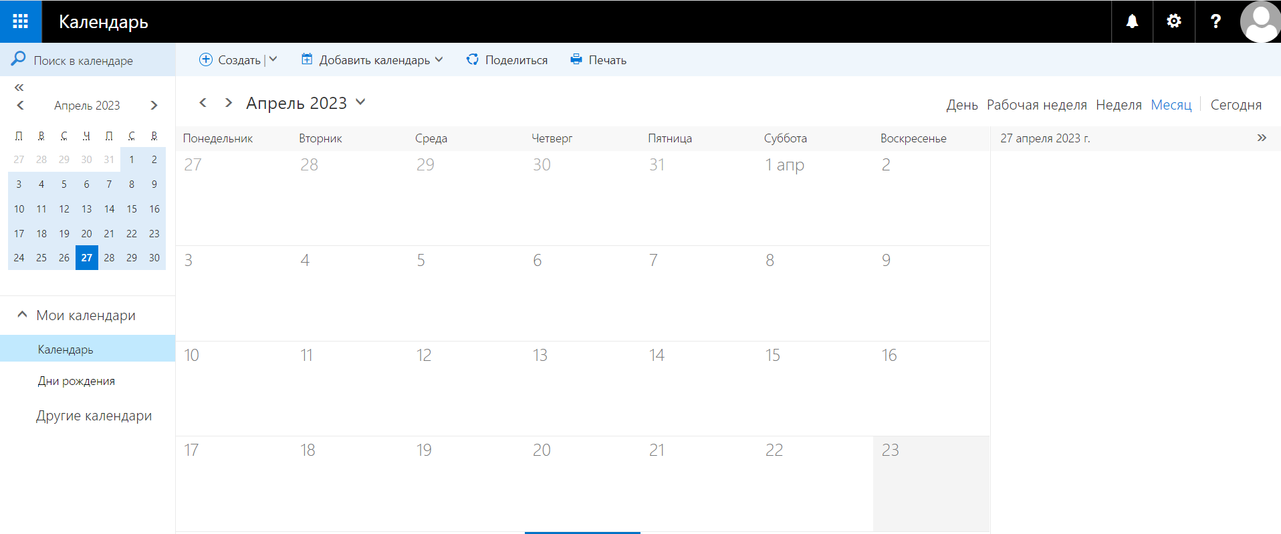Click the help question mark icon
The image size is (1281, 534).
(1215, 21)
